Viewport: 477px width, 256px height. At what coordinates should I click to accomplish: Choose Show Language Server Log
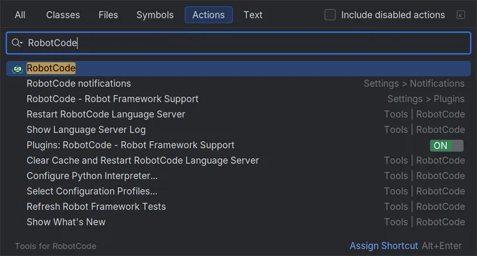[x=239, y=130]
